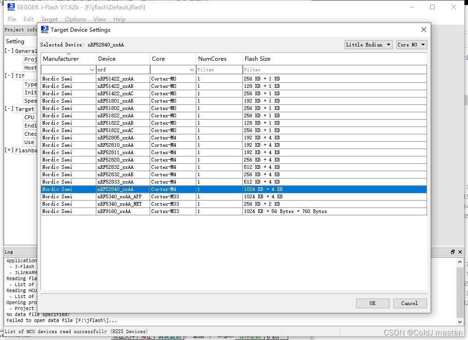This screenshot has height=340, width=468.
Task: Collapse the Target tree node
Action: tap(9, 109)
